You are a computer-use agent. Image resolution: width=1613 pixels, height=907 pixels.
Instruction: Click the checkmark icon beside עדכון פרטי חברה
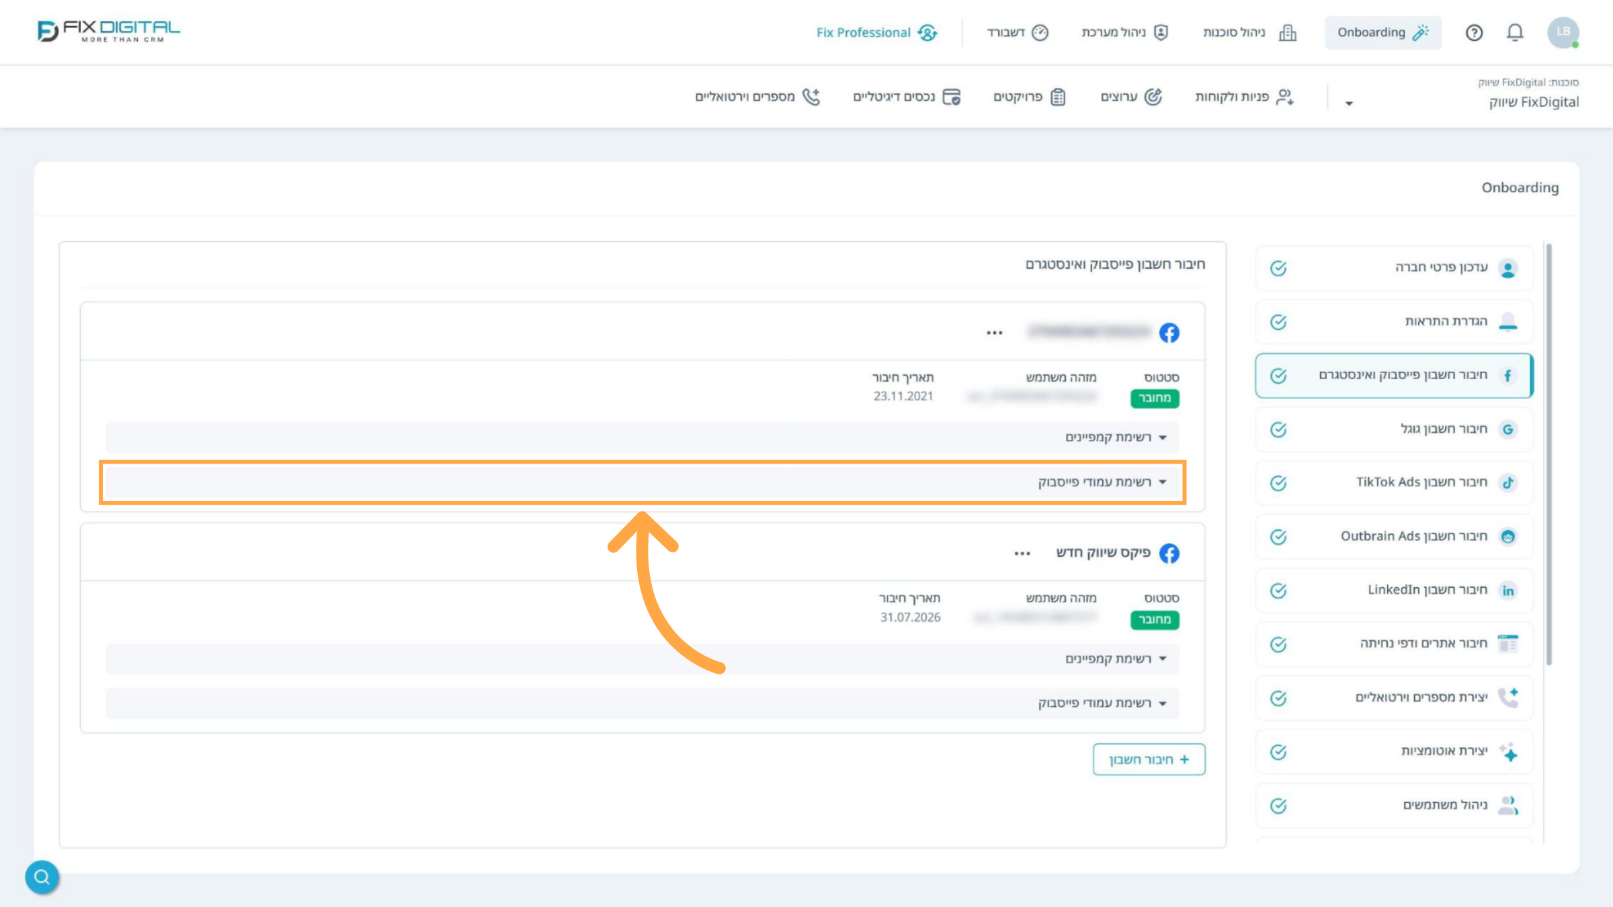(1278, 268)
